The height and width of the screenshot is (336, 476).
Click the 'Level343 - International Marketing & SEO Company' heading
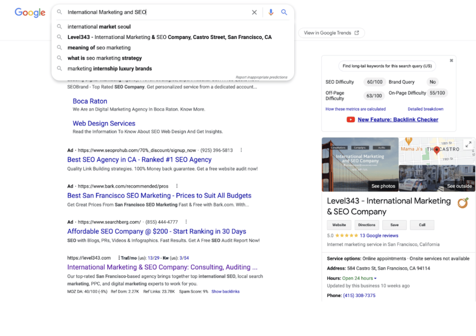click(x=389, y=206)
